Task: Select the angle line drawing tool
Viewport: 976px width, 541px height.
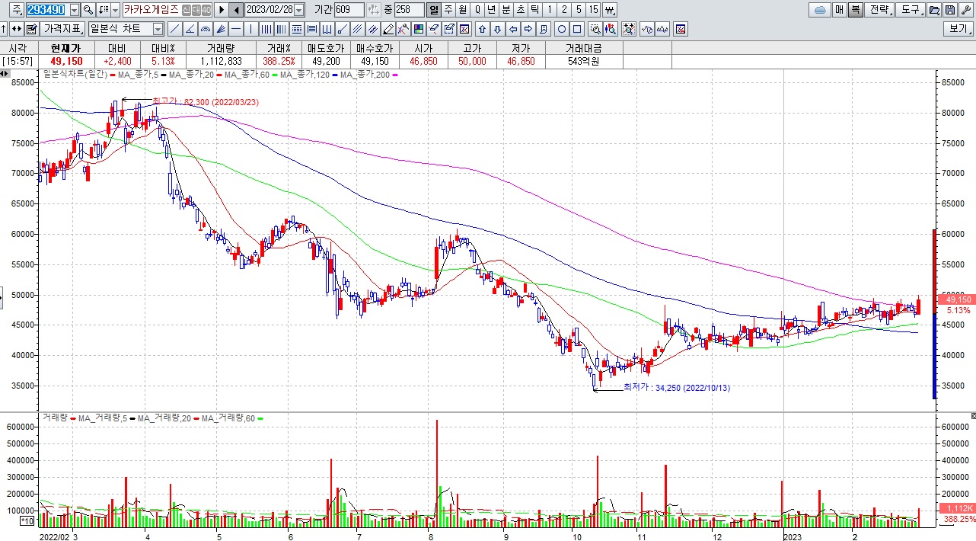Action: pos(190,29)
